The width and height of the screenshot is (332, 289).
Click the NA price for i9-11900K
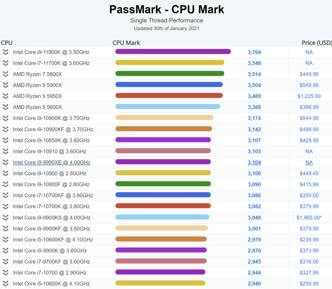(309, 52)
